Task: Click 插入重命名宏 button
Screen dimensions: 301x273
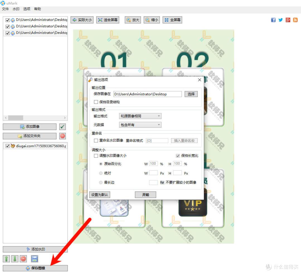Action: 184,141
